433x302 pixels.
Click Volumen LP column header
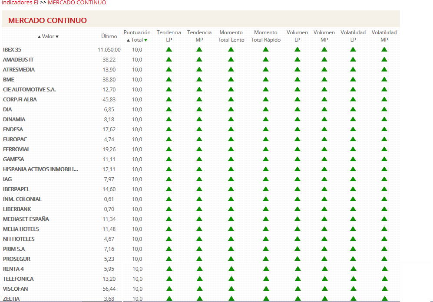[297, 36]
